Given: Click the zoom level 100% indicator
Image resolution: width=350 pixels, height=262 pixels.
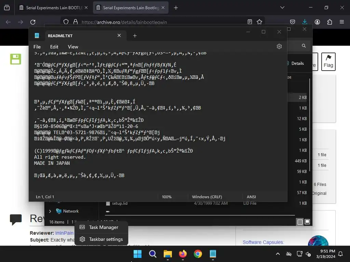Looking at the screenshot, I should pos(166,197).
